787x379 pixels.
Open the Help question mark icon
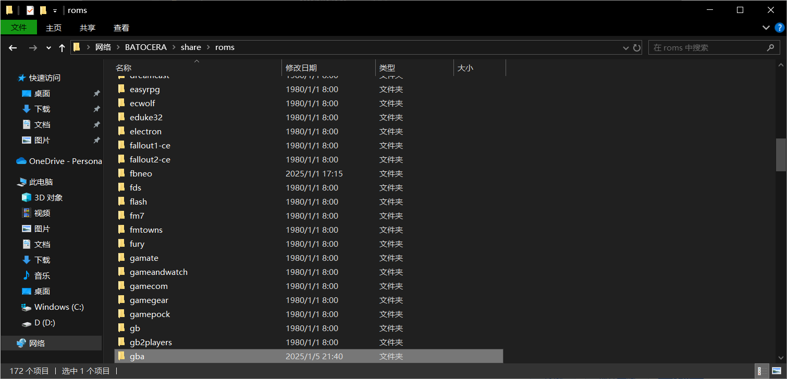pos(779,28)
